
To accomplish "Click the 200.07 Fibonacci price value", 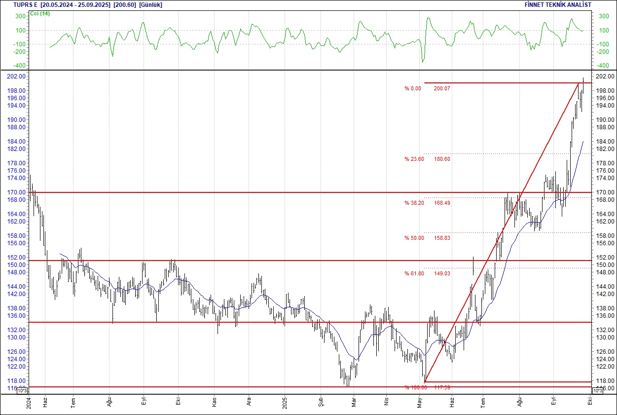I will tap(442, 88).
